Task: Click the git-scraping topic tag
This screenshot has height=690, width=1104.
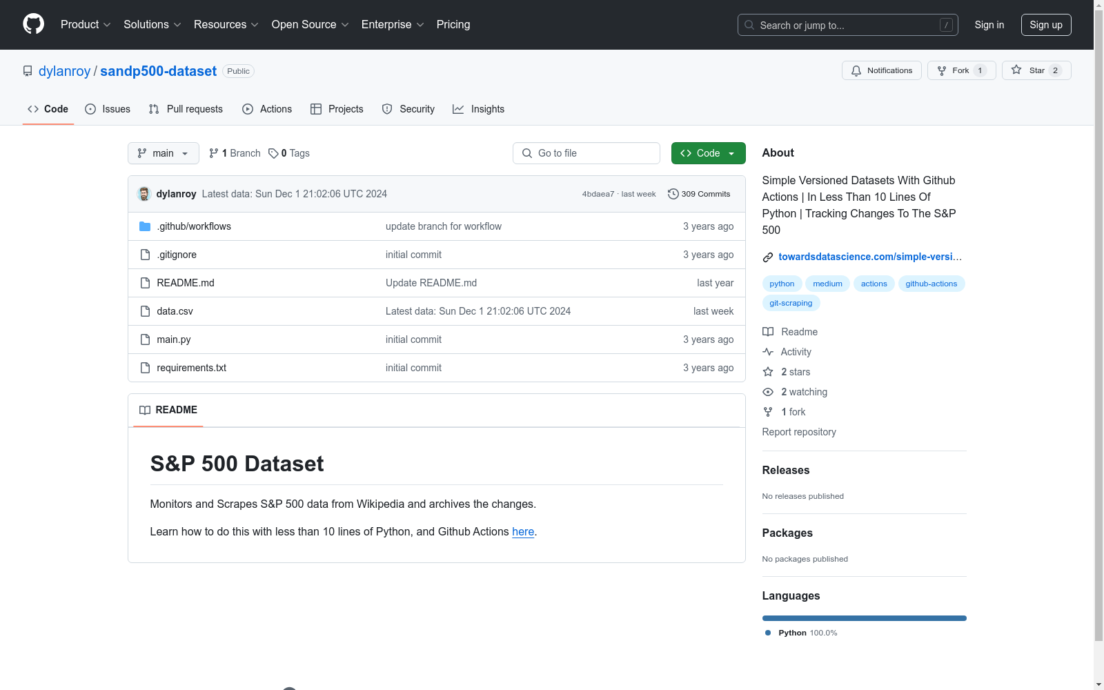Action: point(791,303)
